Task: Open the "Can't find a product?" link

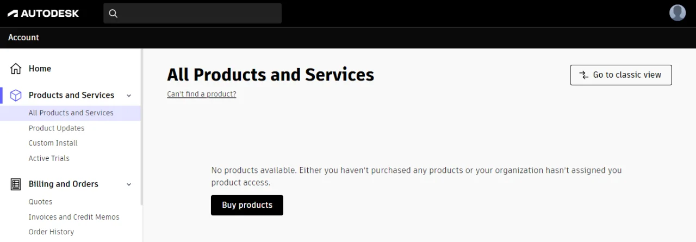Action: point(202,94)
